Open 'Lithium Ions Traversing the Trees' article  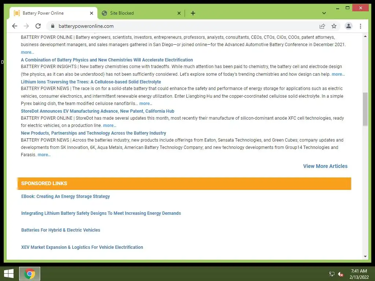pos(91,82)
